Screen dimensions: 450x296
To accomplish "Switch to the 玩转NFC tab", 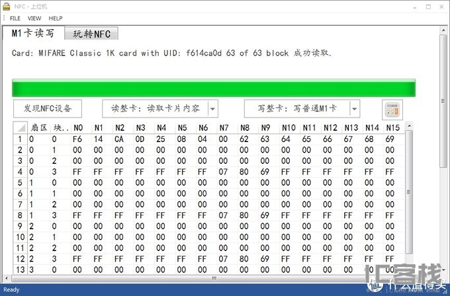I will tap(91, 34).
